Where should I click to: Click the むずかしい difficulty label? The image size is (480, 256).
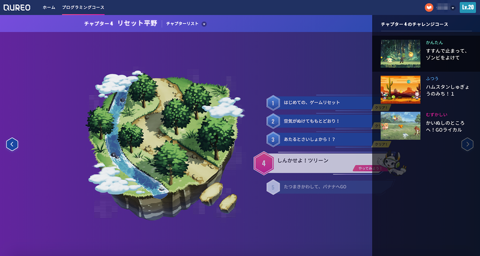pos(437,115)
